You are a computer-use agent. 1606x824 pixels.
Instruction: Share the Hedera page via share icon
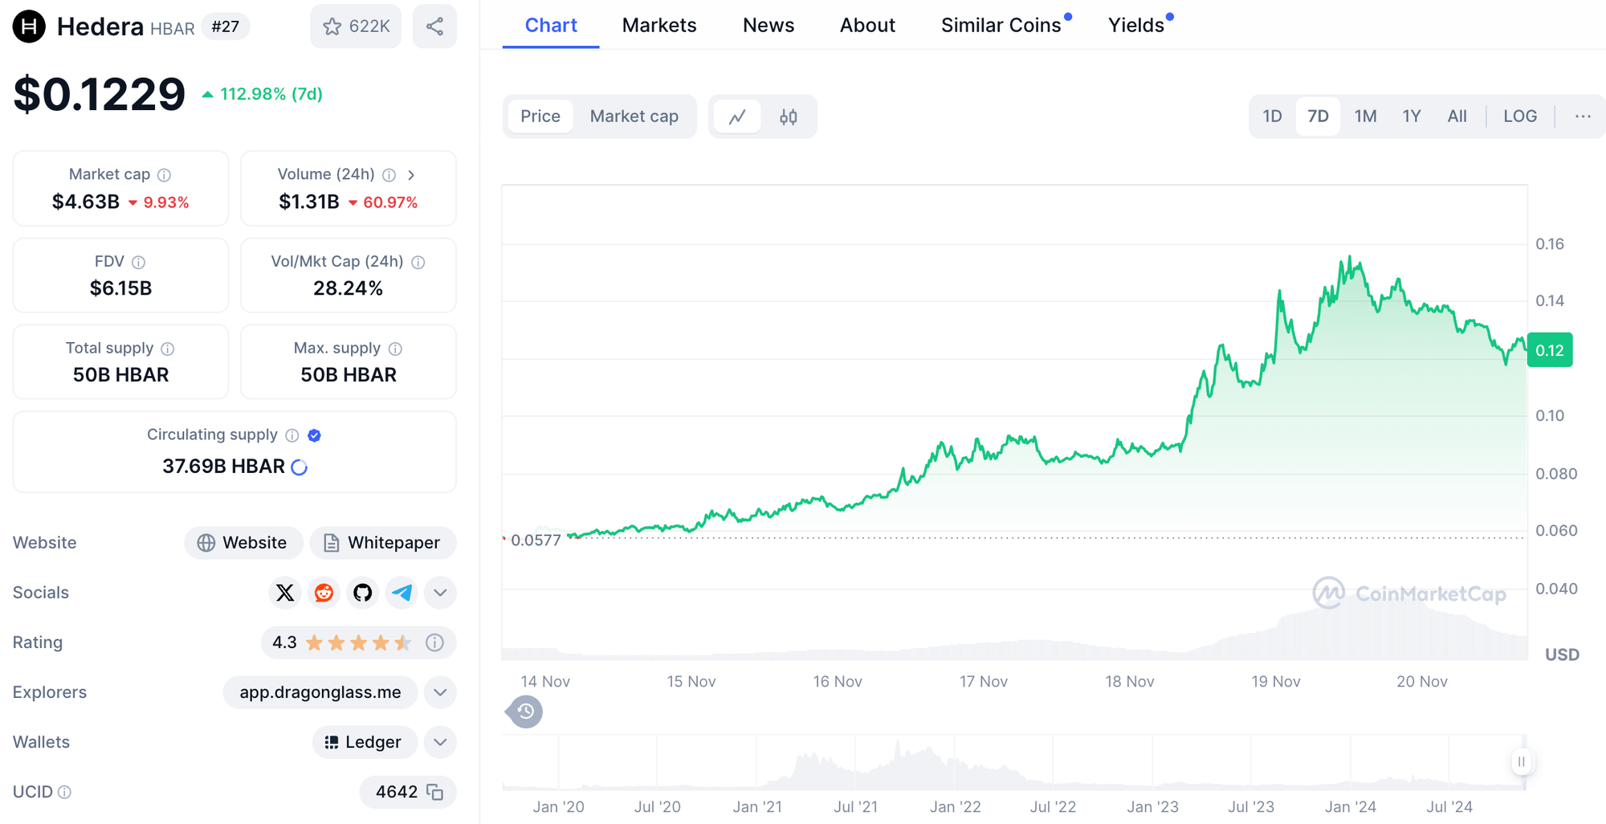pyautogui.click(x=434, y=27)
